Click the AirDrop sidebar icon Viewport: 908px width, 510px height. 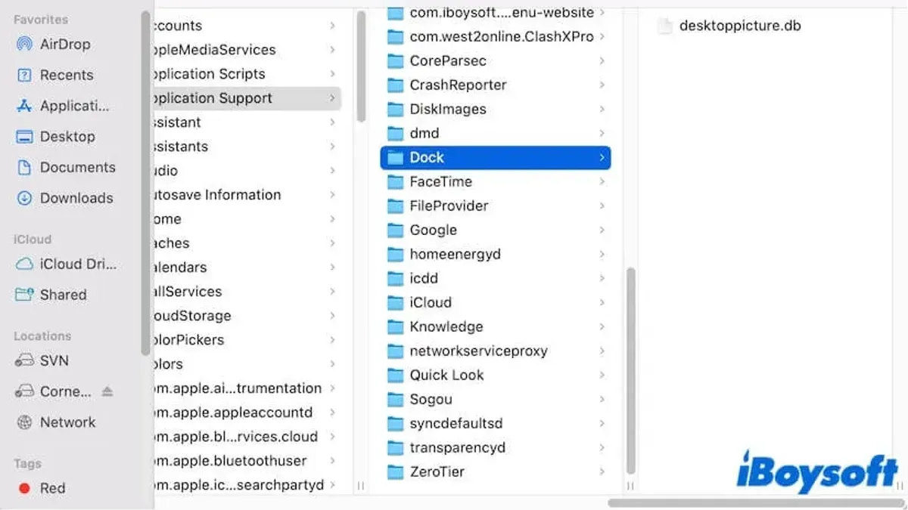[x=25, y=44]
